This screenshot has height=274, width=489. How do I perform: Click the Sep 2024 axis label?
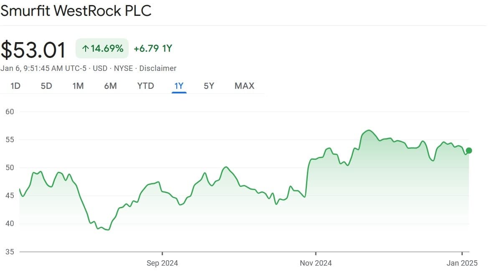tap(162, 263)
